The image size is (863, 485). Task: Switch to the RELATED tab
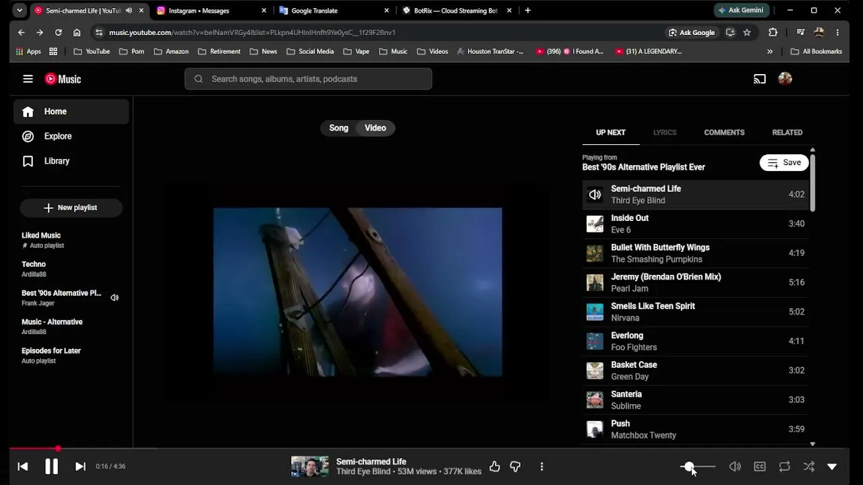(x=787, y=133)
